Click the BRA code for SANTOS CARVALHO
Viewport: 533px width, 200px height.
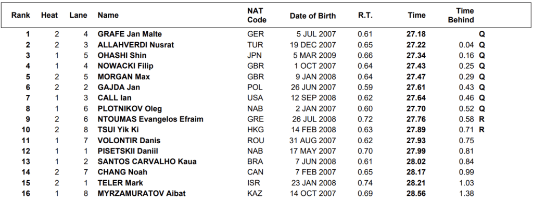(255, 162)
